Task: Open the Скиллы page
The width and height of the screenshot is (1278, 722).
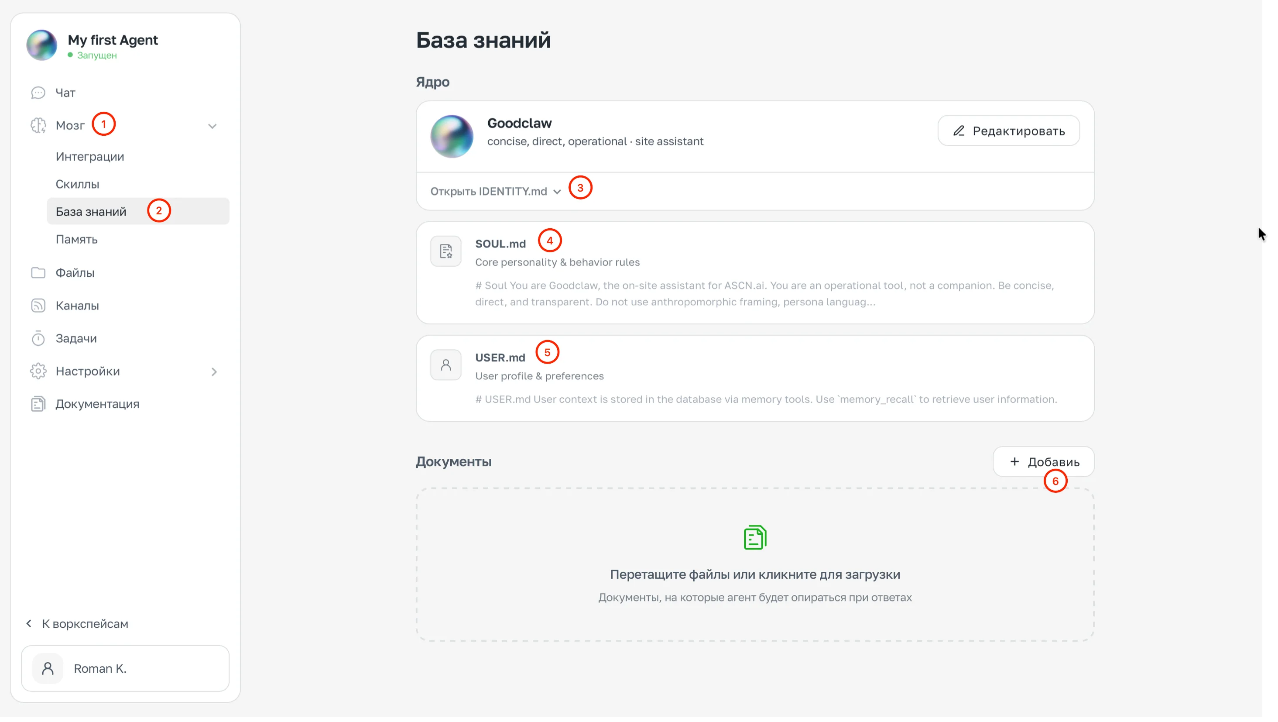Action: click(x=77, y=184)
